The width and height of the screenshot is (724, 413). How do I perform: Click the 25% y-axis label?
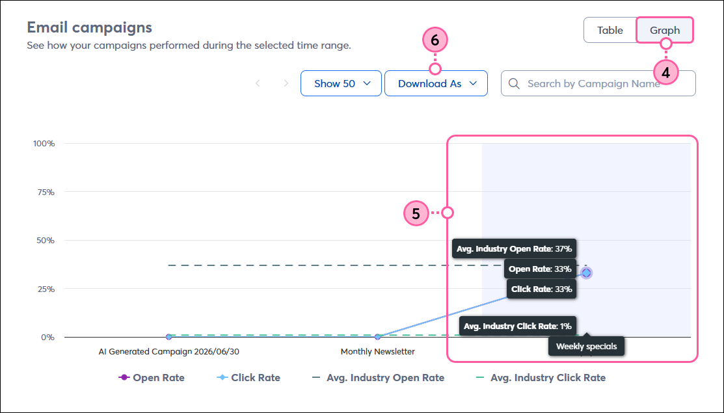[46, 289]
